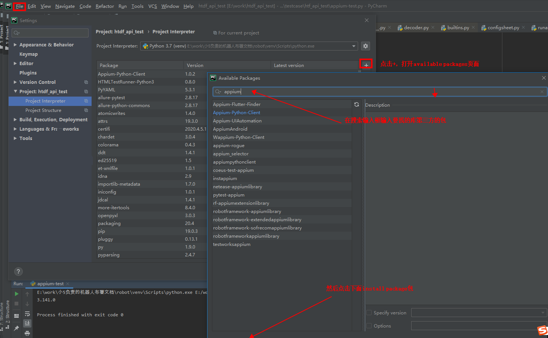The width and height of the screenshot is (548, 338).
Task: Collapse Project: htdf_api_test node
Action: coord(15,91)
